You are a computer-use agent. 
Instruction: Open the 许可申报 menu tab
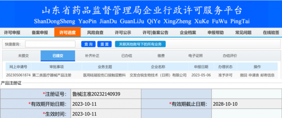pos(12,33)
